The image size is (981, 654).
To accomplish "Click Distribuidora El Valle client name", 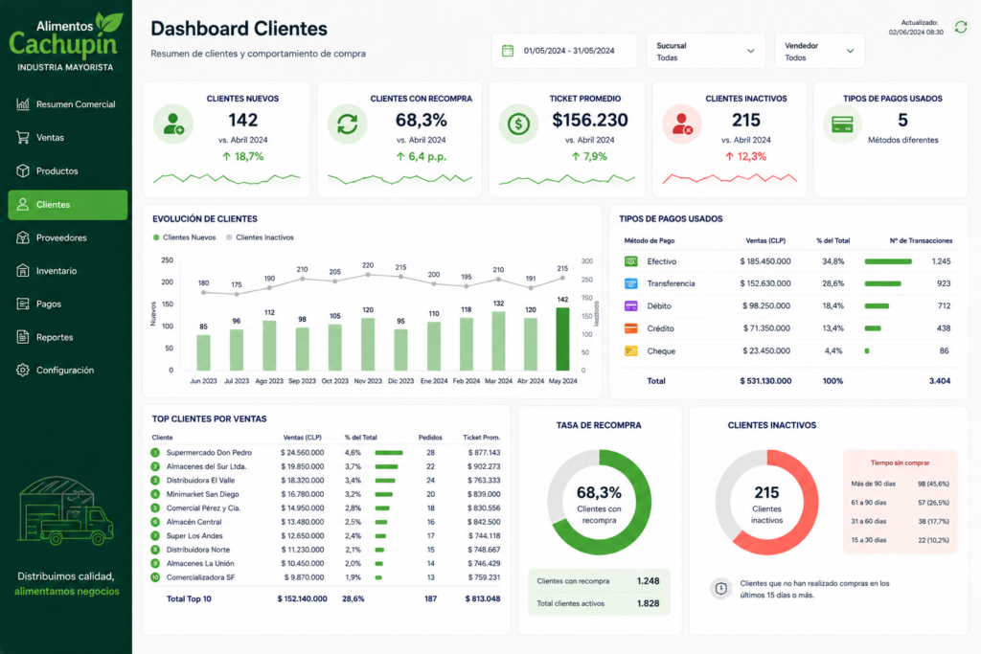I will (201, 480).
